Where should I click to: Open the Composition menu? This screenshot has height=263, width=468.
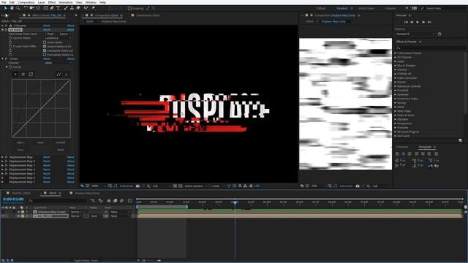(x=26, y=2)
